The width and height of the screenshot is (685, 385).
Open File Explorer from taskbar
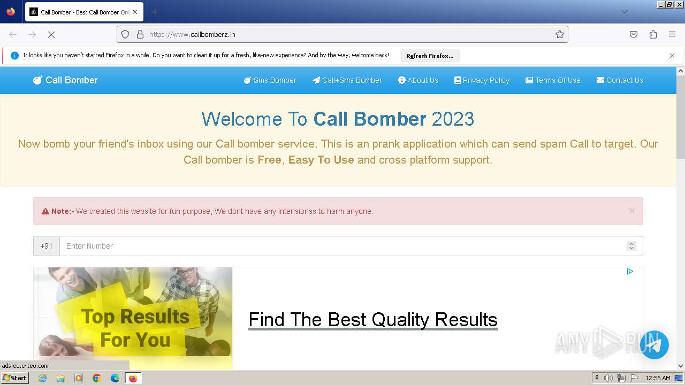pyautogui.click(x=60, y=378)
